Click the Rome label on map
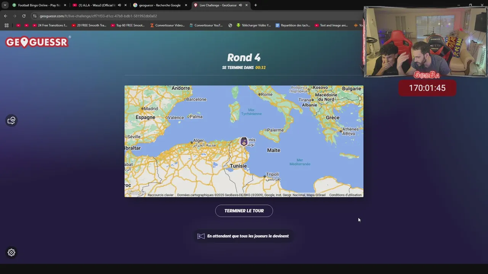 coord(266,94)
